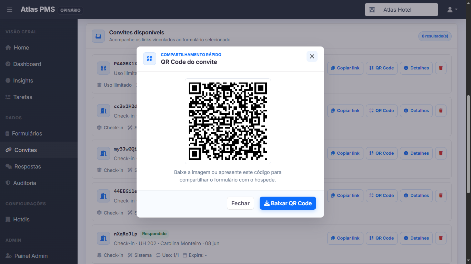Open the Atlas Hotel selector
This screenshot has height=264, width=471.
[x=401, y=10]
